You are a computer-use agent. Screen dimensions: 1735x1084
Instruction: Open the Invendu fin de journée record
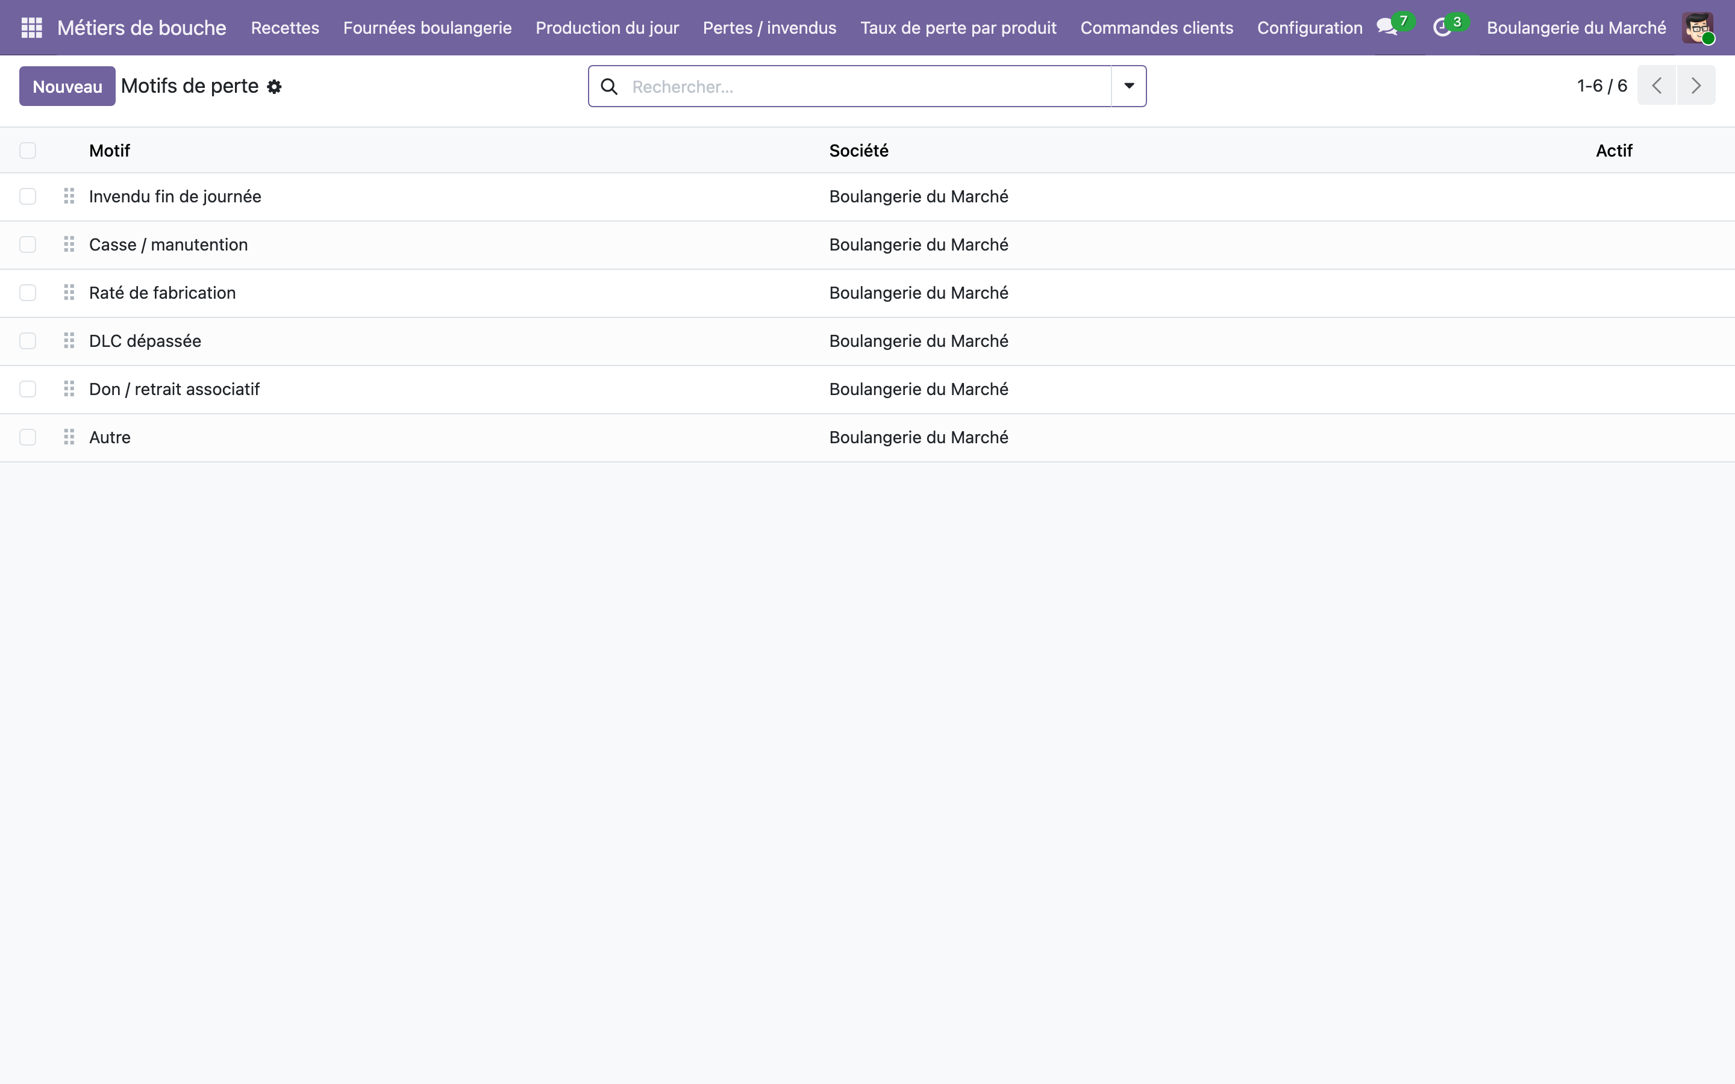click(x=175, y=196)
